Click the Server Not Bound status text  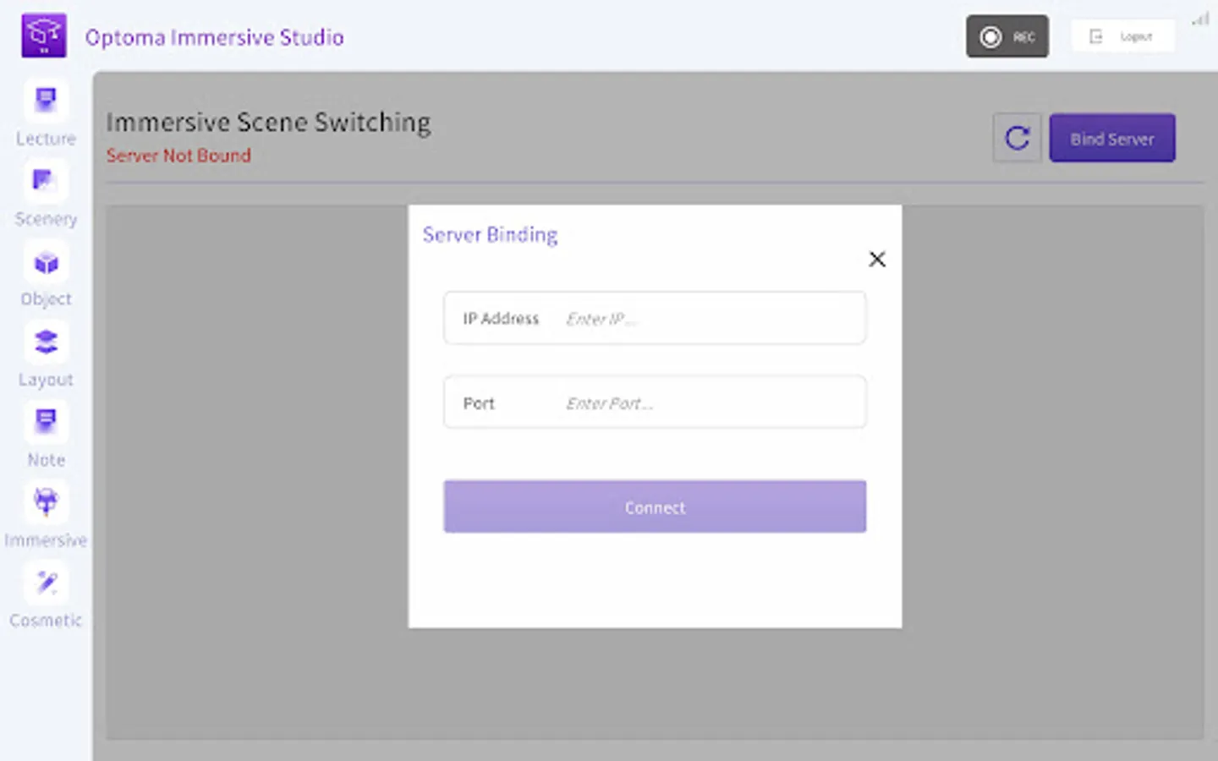178,156
